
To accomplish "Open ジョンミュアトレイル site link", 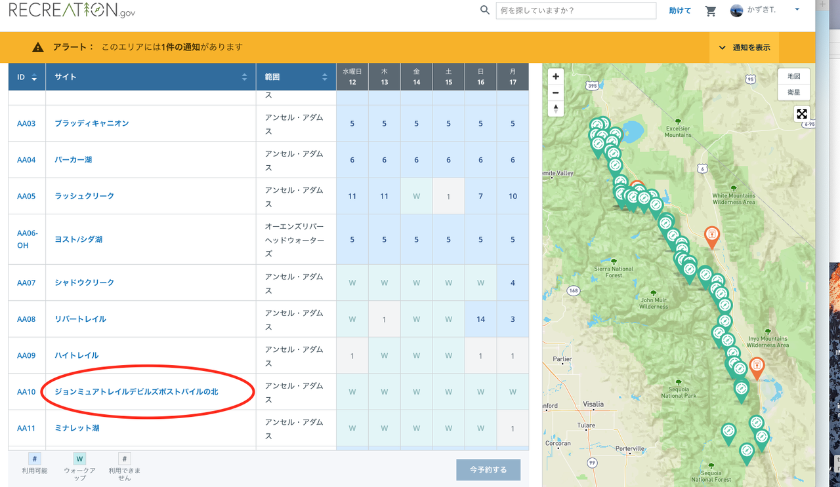I will tap(136, 392).
